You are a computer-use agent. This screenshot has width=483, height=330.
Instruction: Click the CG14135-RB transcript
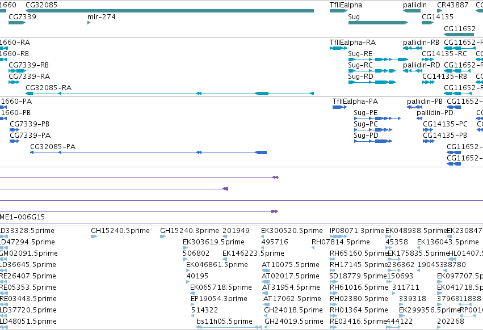[429, 82]
